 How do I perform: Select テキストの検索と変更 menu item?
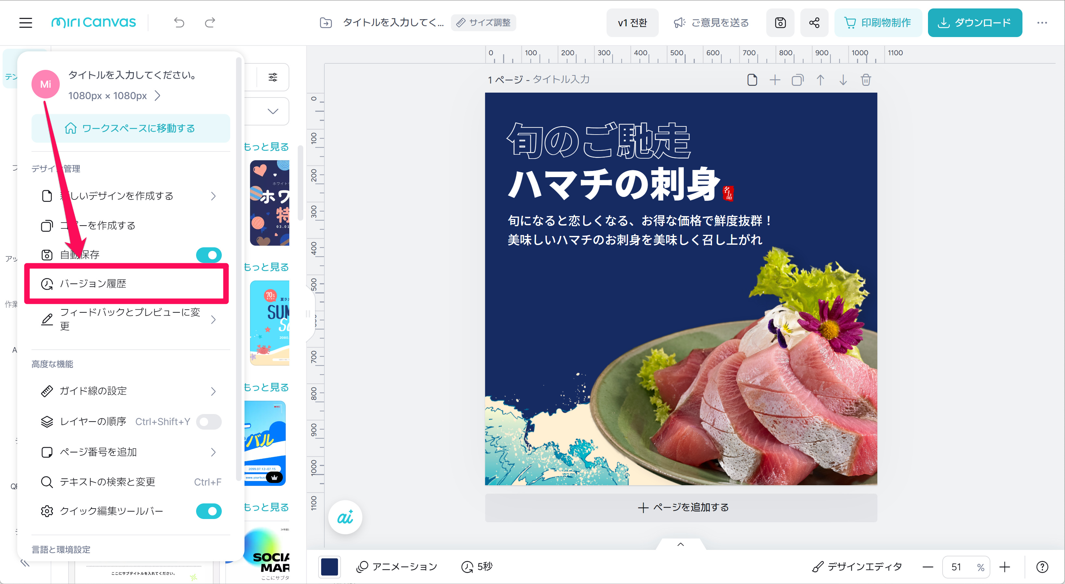107,482
